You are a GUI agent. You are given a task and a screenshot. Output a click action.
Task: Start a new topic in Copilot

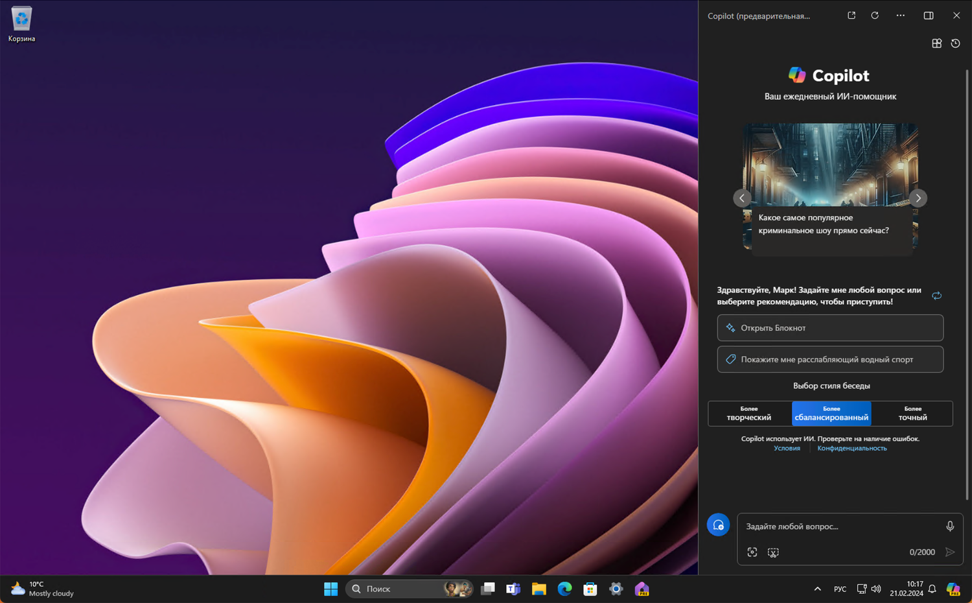click(718, 525)
